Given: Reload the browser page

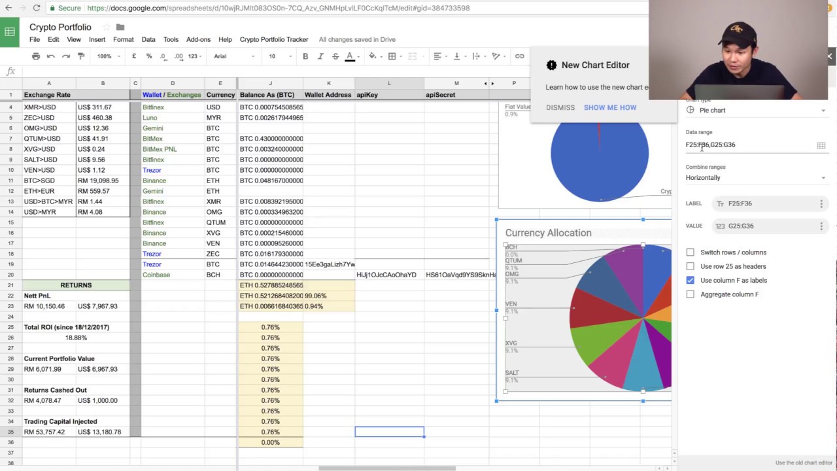Looking at the screenshot, I should point(36,8).
